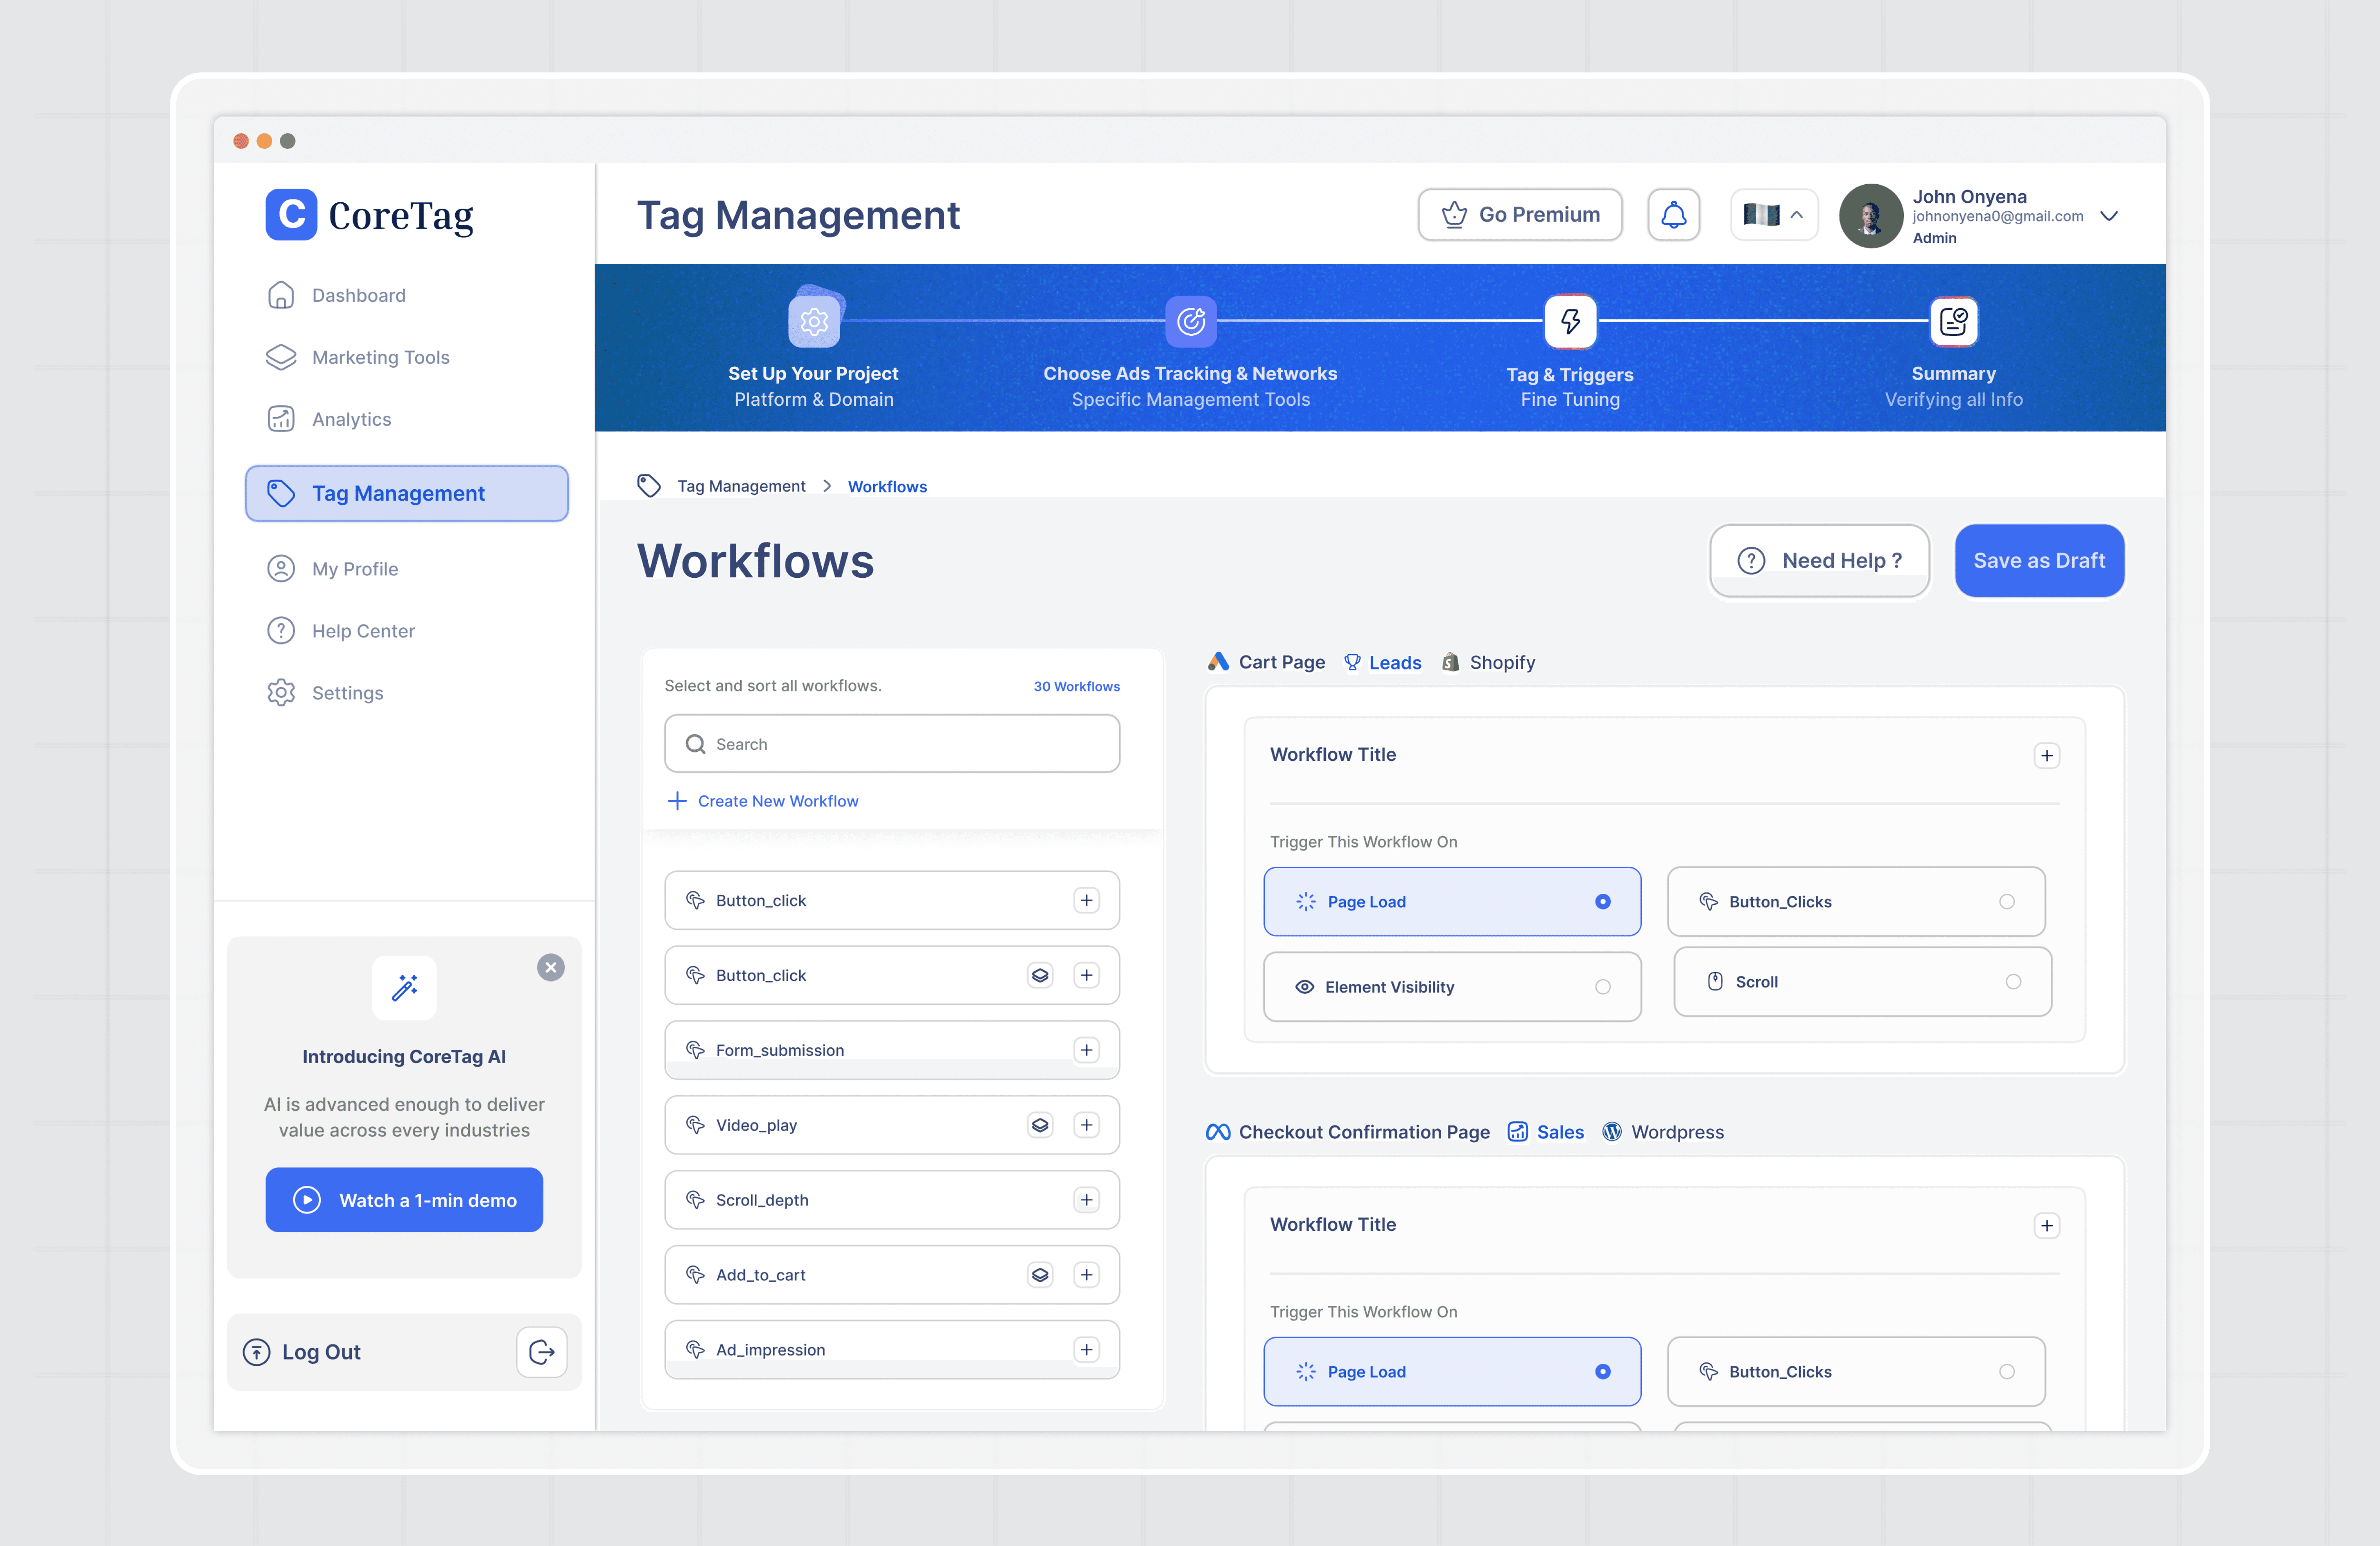Add the Form_submission workflow with plus icon

click(x=1086, y=1050)
